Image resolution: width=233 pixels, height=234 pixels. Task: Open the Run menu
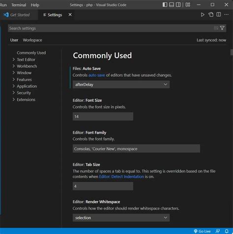pos(3,5)
